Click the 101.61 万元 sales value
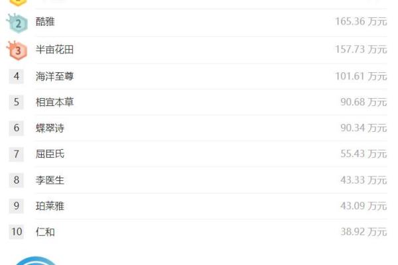This screenshot has width=398, height=265. [x=362, y=76]
